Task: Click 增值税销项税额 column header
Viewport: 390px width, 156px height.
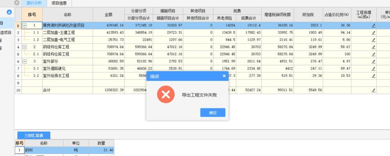Action: point(278,15)
